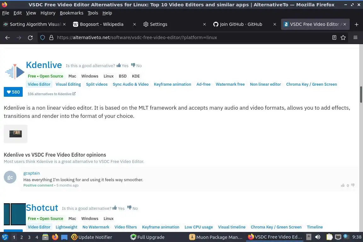363x242 pixels.
Task: Open 106 alternatives to Kdenlive link
Action: (51, 94)
